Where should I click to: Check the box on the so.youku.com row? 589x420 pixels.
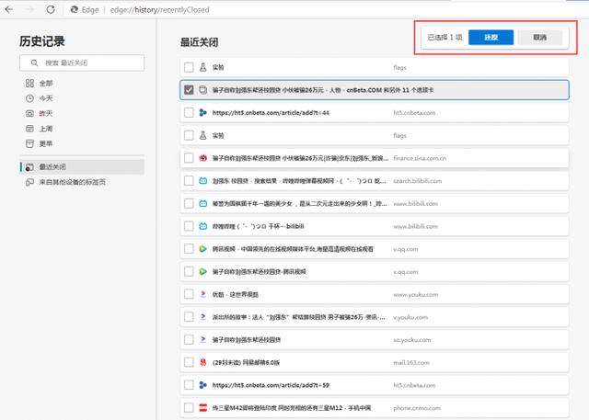tap(189, 340)
